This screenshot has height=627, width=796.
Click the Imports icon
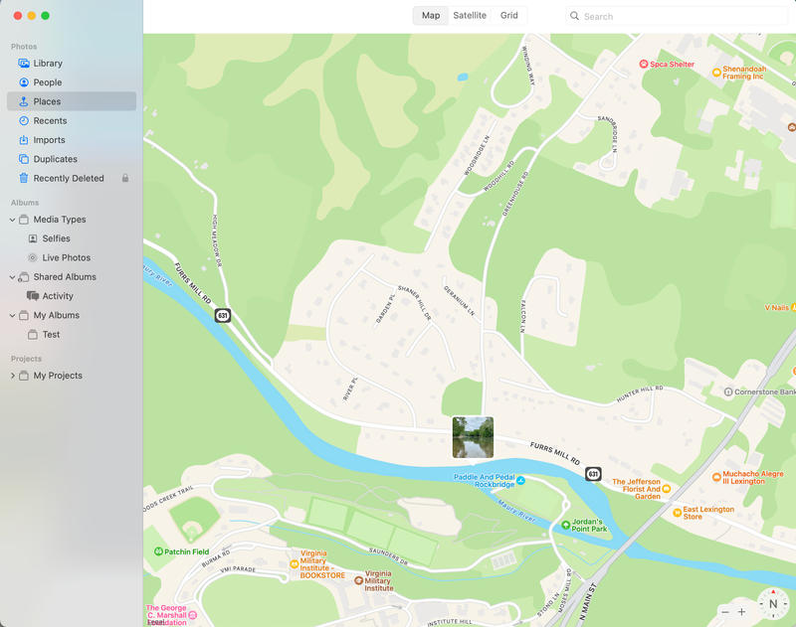pos(23,140)
